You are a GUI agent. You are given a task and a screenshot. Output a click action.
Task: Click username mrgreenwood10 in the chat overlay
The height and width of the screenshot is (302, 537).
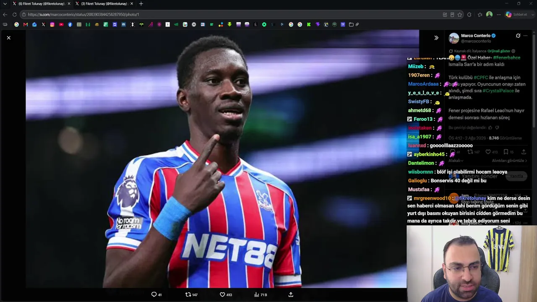pos(432,198)
